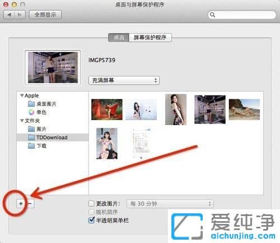The width and height of the screenshot is (280, 243).
Task: Switch to the 屏幕保护程序 tab
Action: [x=150, y=38]
